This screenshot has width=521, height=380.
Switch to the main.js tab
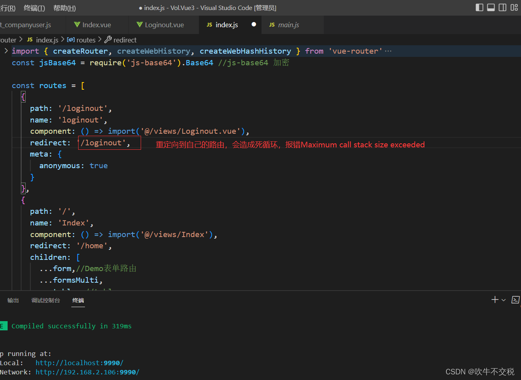pyautogui.click(x=293, y=25)
